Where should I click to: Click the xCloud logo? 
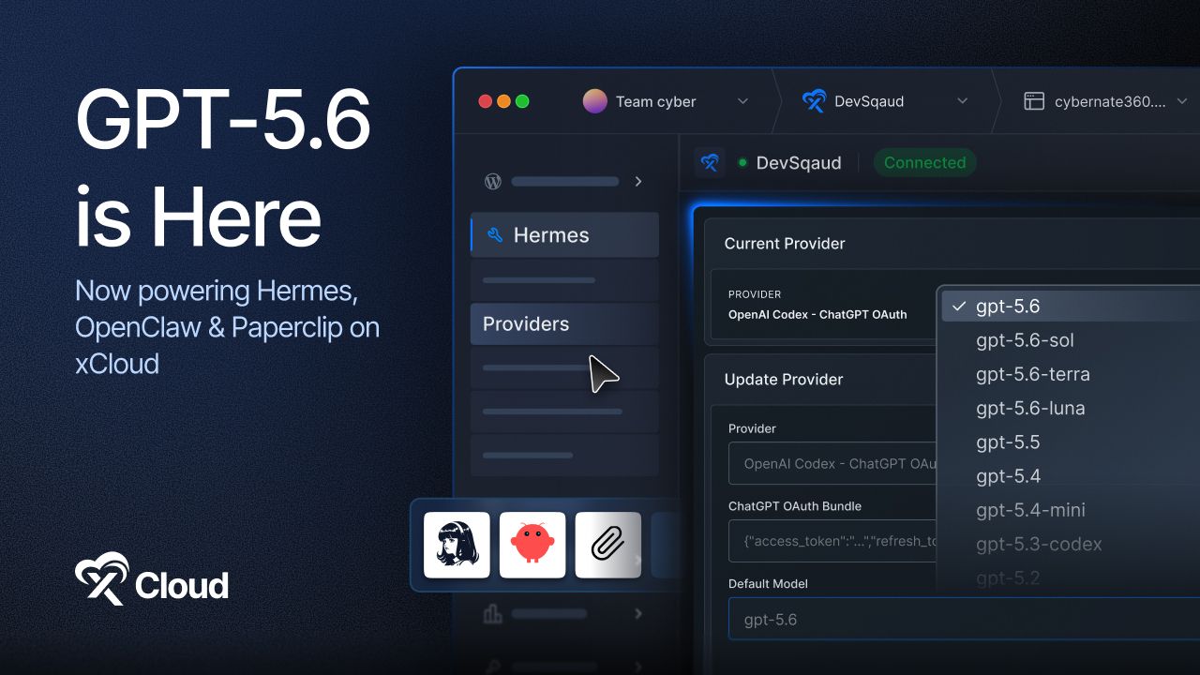tap(151, 578)
